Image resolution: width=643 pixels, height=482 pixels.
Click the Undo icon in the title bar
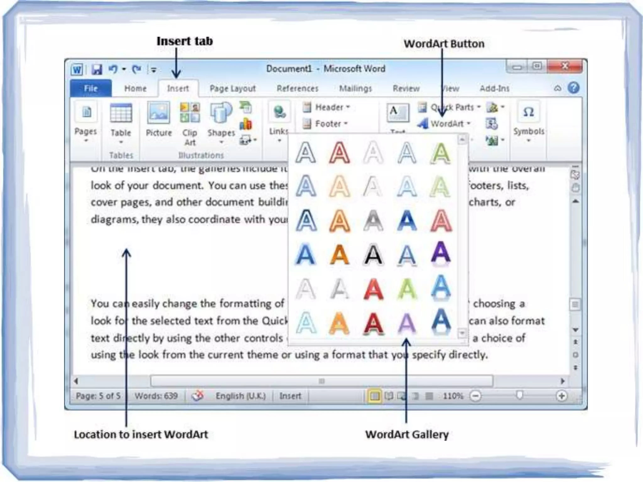coord(113,69)
